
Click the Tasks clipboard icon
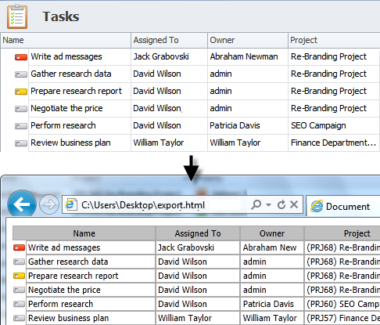(17, 16)
